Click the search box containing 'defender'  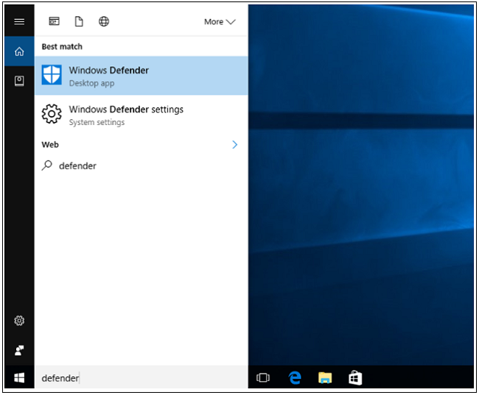click(141, 378)
